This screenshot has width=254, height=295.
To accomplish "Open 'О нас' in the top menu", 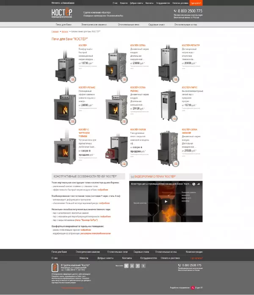I will tap(115, 3).
